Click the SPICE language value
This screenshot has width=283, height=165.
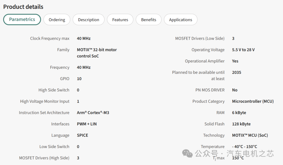(83, 135)
